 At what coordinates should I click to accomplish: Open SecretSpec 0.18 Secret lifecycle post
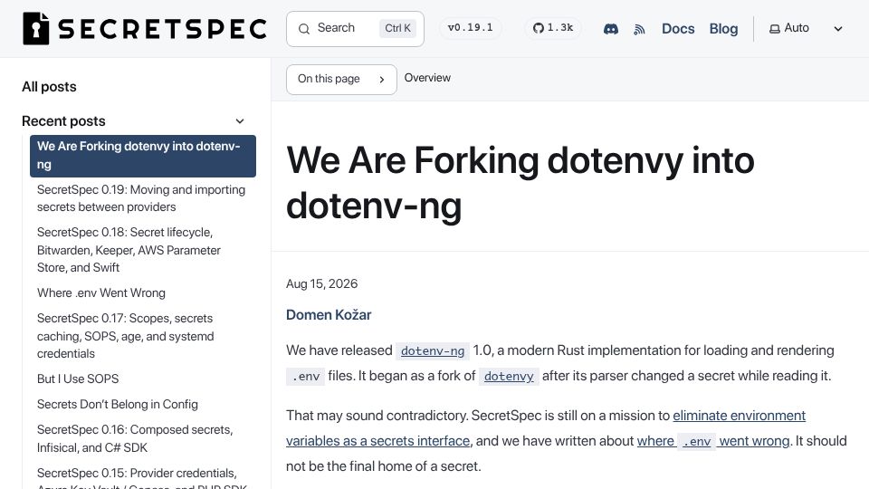143,250
